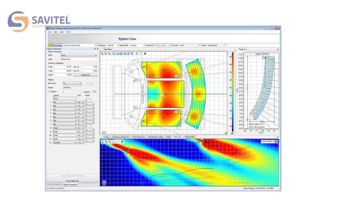Select the line array source tool
This screenshot has width=338, height=203.
coord(137,54)
